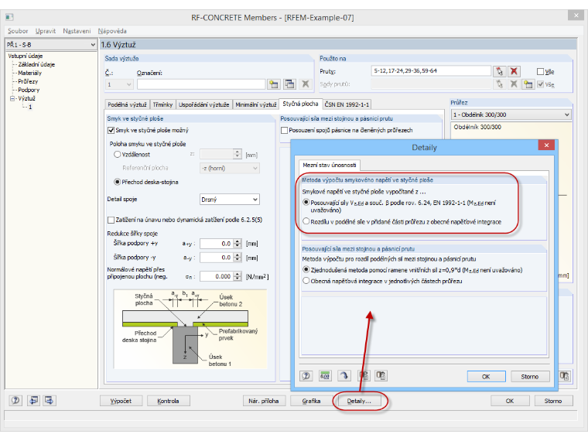Confirm Detaily dialog with OK
Viewport: 588px width, 441px height.
486,376
